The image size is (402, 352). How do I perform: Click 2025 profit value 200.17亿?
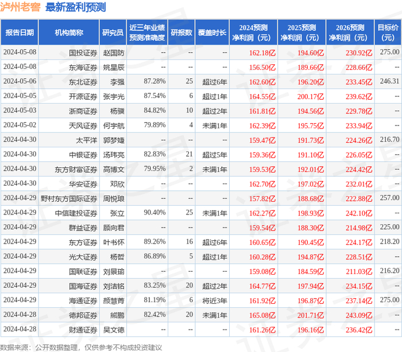coord(311,97)
